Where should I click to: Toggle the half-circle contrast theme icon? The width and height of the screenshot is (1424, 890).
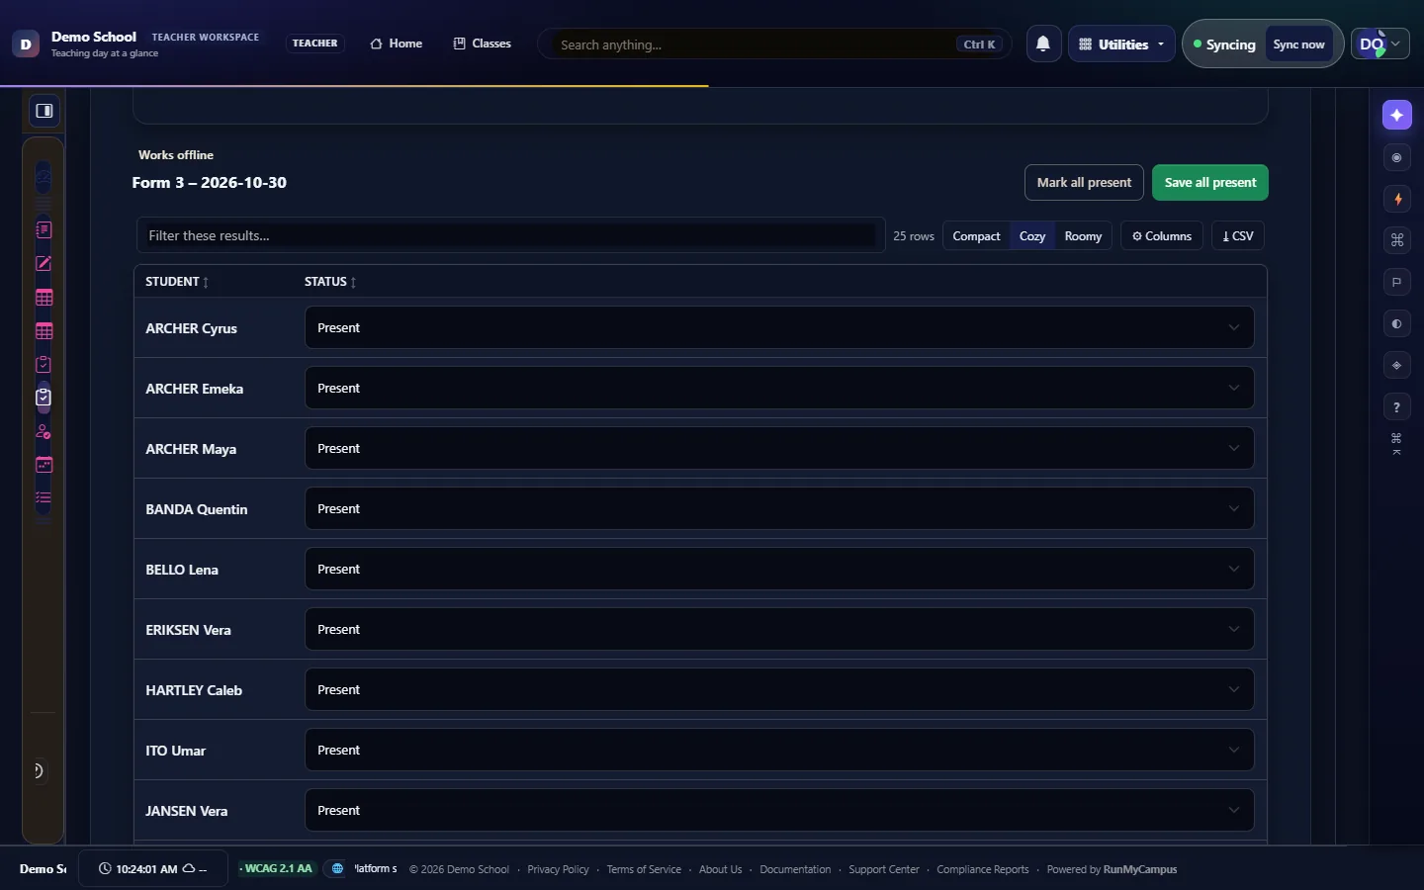[1397, 323]
